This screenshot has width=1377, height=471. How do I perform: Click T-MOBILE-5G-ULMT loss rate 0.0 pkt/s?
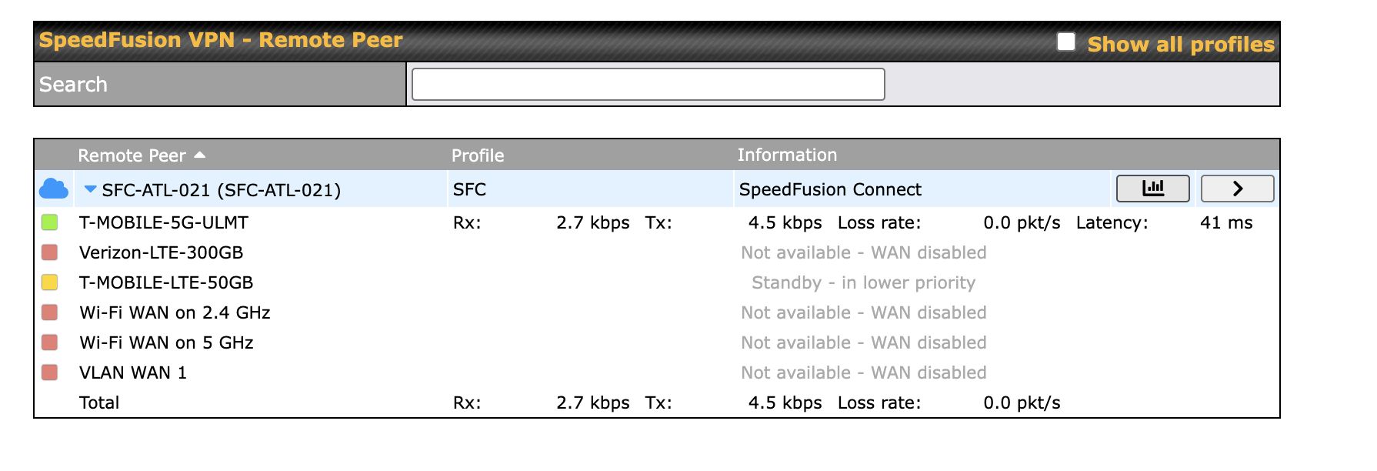(1022, 222)
